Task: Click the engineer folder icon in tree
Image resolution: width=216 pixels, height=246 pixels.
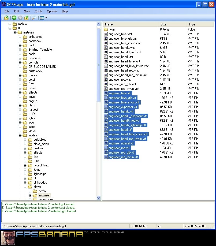Action: 35,195
